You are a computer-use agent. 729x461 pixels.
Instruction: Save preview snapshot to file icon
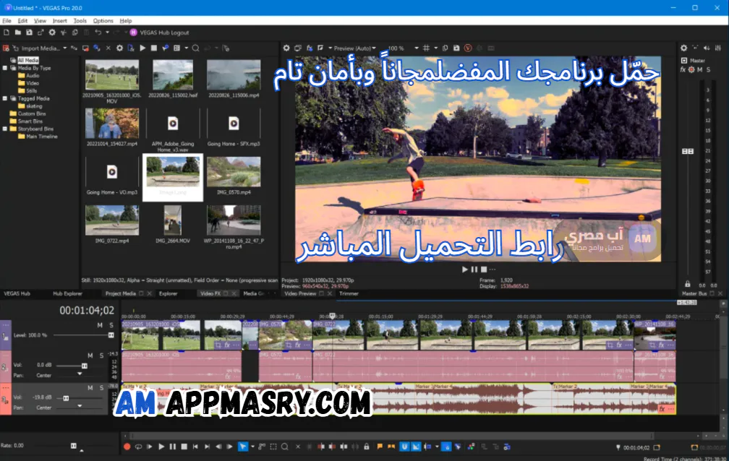[x=456, y=48]
